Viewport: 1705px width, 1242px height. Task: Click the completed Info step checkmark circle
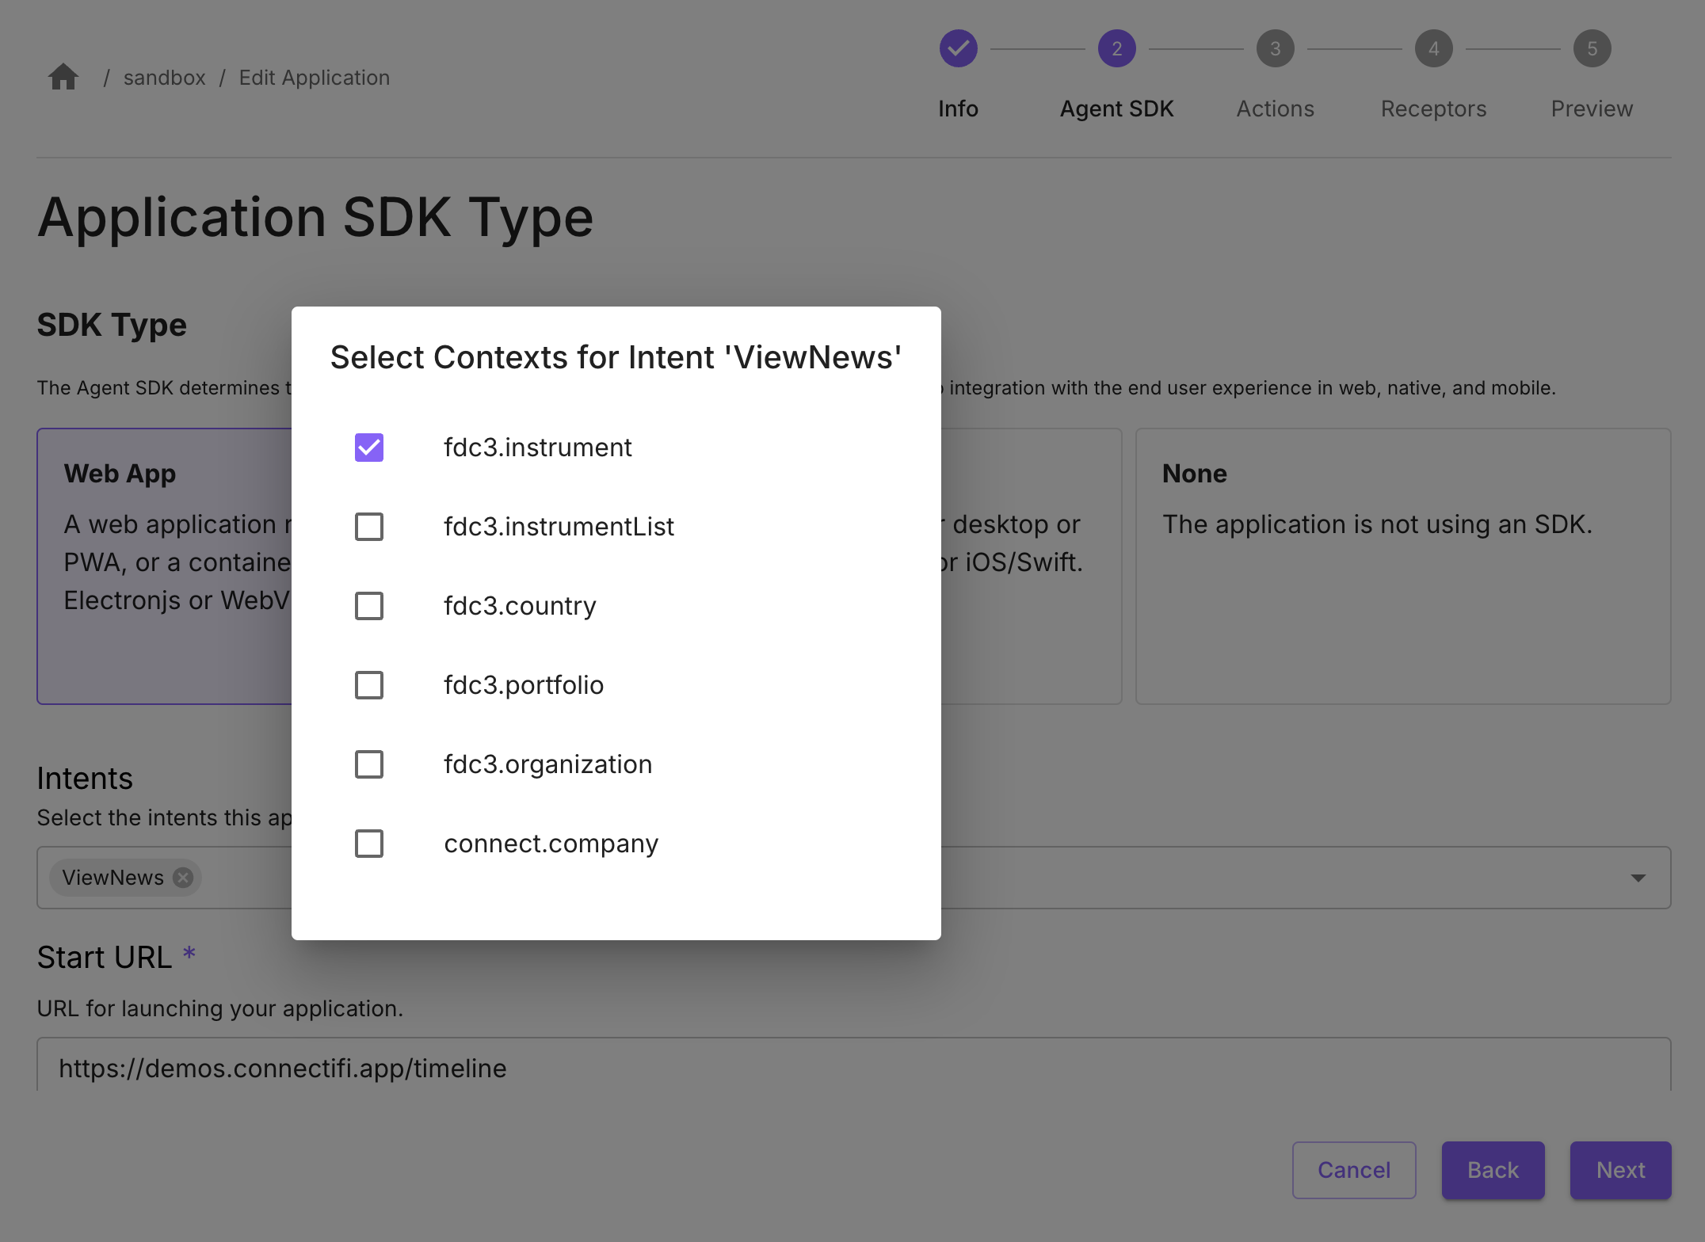tap(958, 49)
